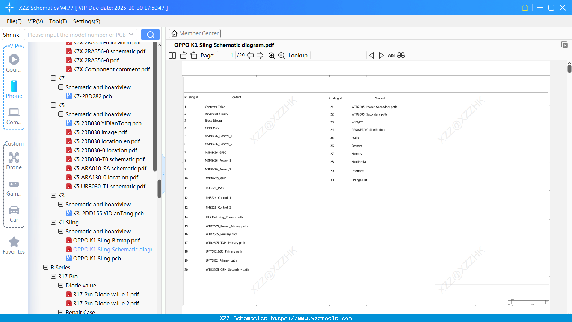Collapse the R Series tree node
572x322 pixels.
coord(46,268)
